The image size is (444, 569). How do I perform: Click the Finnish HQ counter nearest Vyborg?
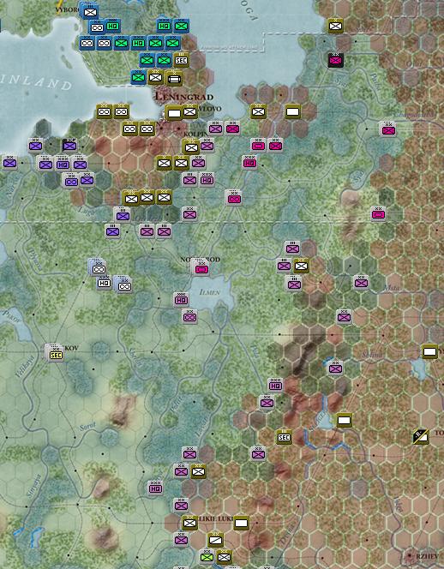(113, 26)
